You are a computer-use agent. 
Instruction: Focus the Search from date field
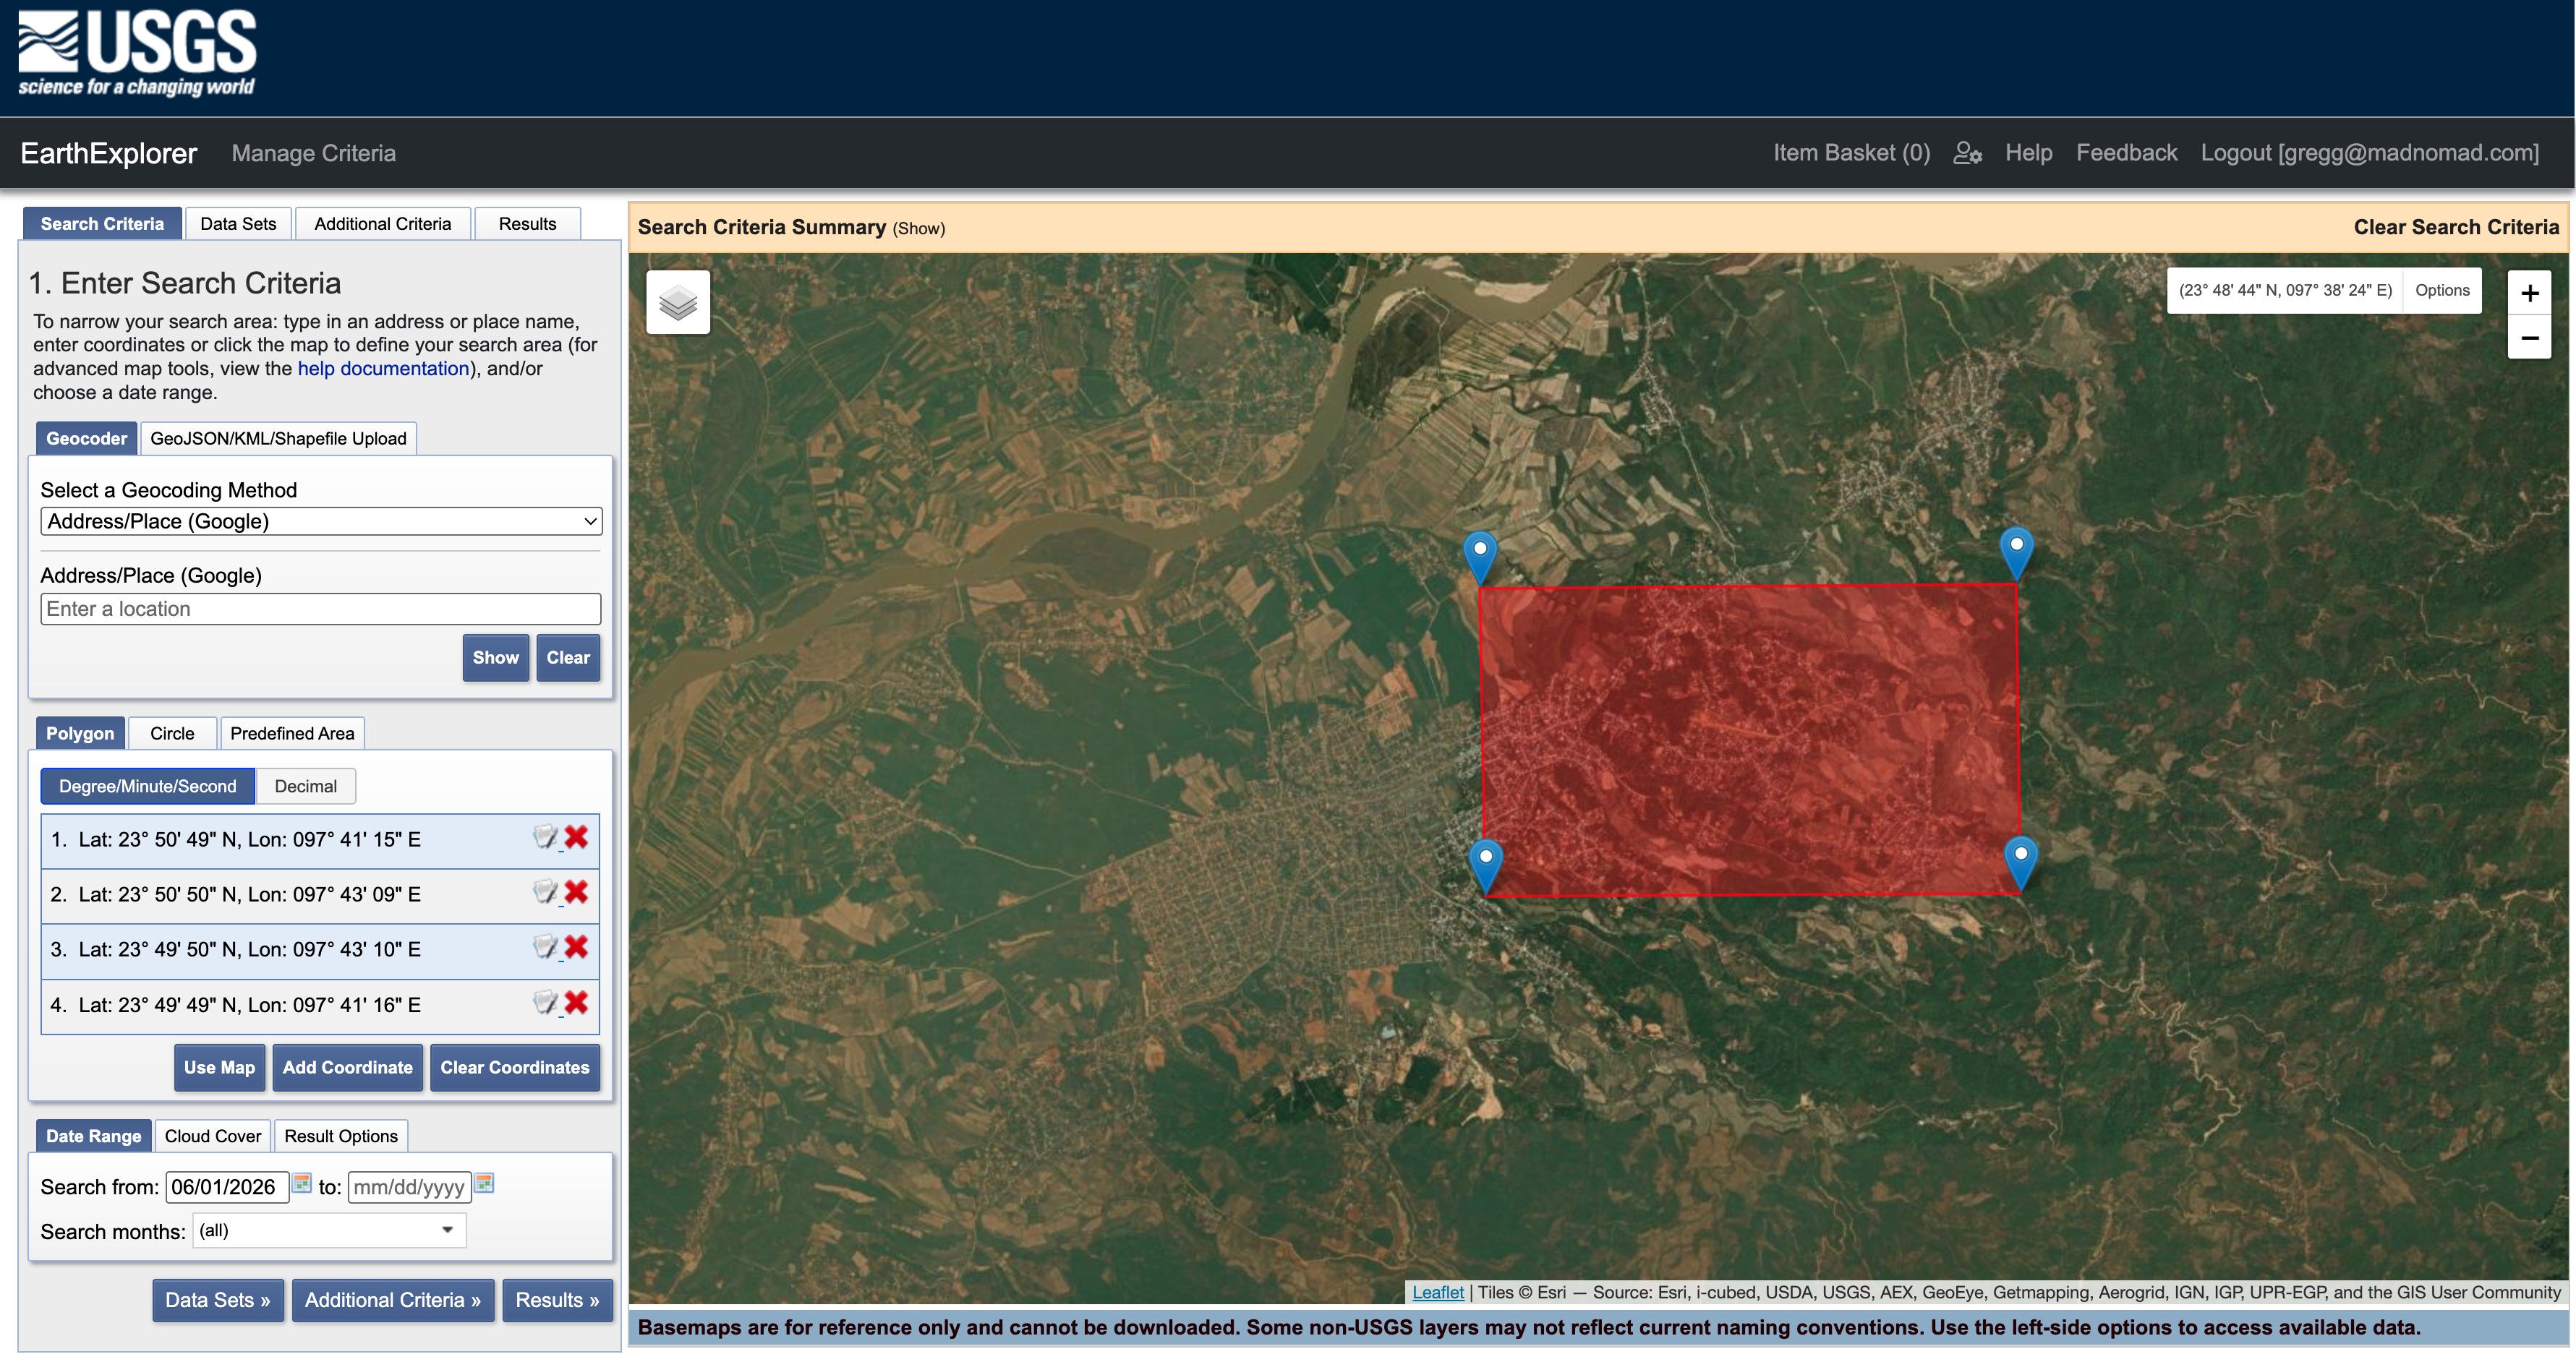228,1188
